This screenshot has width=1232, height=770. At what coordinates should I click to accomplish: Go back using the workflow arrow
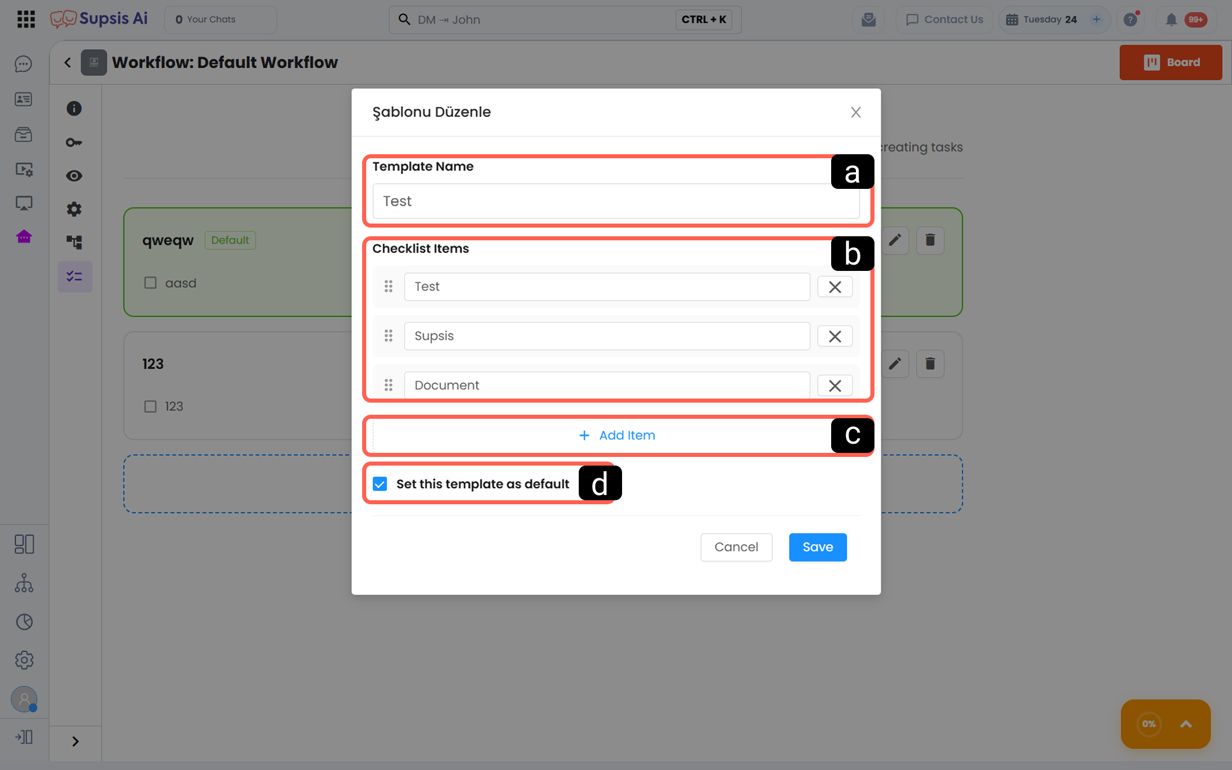pos(68,62)
